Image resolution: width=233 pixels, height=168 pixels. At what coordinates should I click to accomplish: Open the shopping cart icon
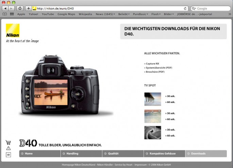click(8, 142)
